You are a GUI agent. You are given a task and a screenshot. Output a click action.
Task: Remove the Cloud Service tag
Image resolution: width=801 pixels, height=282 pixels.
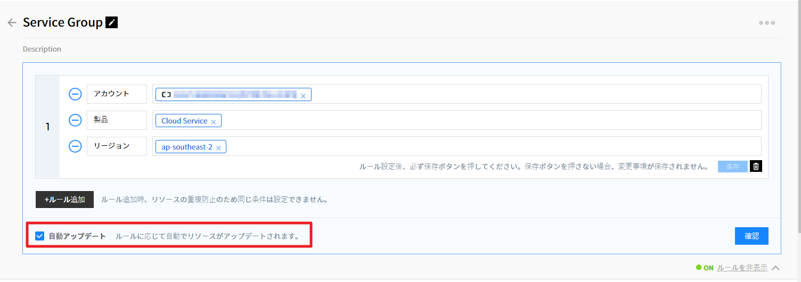213,122
